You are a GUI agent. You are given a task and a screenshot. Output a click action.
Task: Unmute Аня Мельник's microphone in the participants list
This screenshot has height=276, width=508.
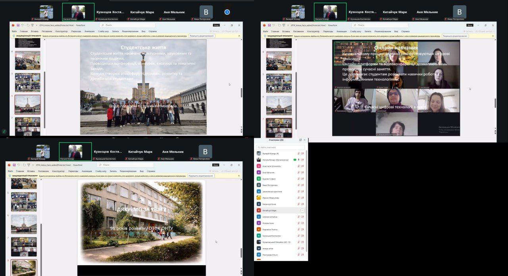[x=298, y=172]
